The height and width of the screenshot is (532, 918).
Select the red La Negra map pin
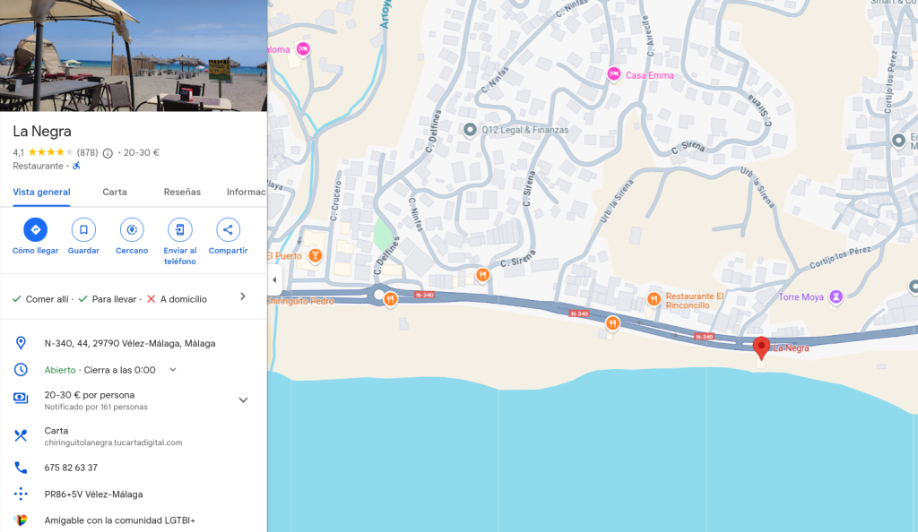760,348
